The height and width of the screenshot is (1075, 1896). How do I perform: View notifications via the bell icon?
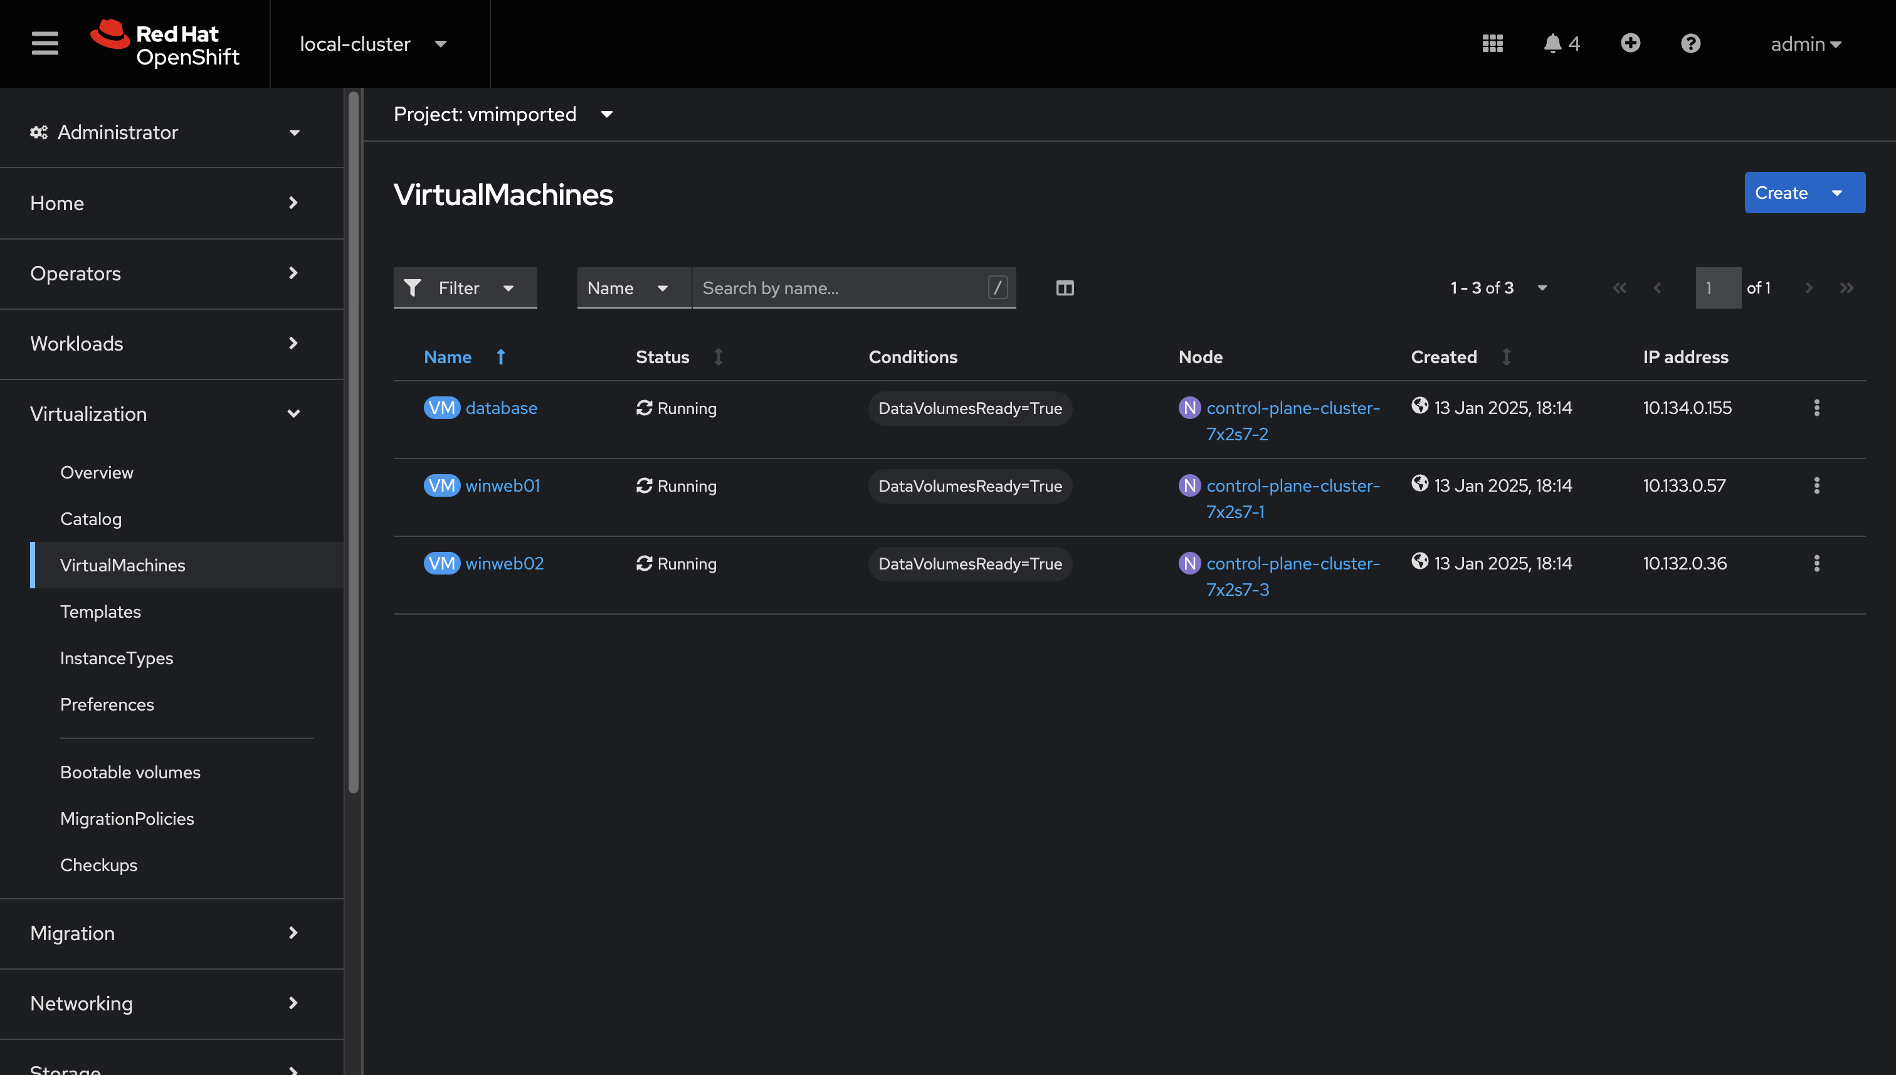[x=1554, y=43]
